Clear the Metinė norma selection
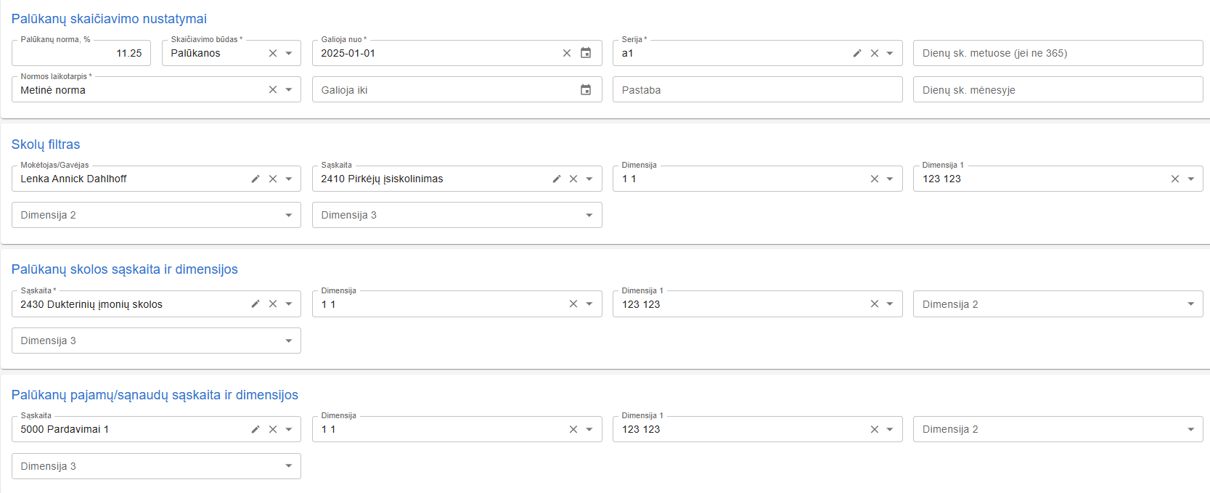 [273, 90]
